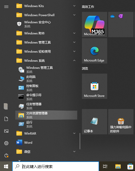Open the 运行 dialog icon
This screenshot has width=135, height=171.
[x=21, y=124]
